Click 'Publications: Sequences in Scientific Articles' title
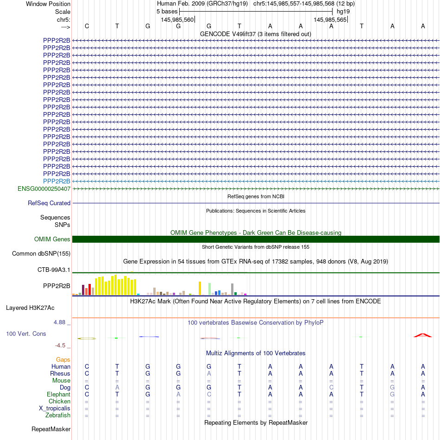Image resolution: width=440 pixels, height=440 pixels. click(256, 211)
